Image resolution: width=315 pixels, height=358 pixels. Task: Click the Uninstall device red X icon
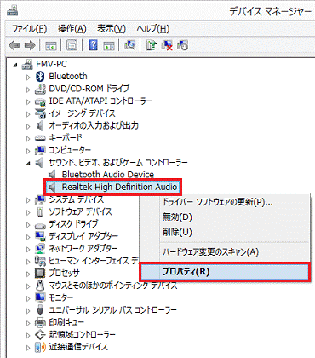[x=167, y=45]
